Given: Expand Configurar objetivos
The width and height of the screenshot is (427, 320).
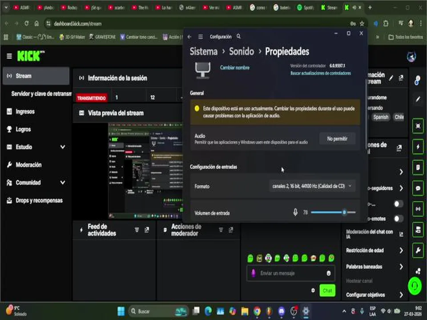Looking at the screenshot, I should [375, 295].
